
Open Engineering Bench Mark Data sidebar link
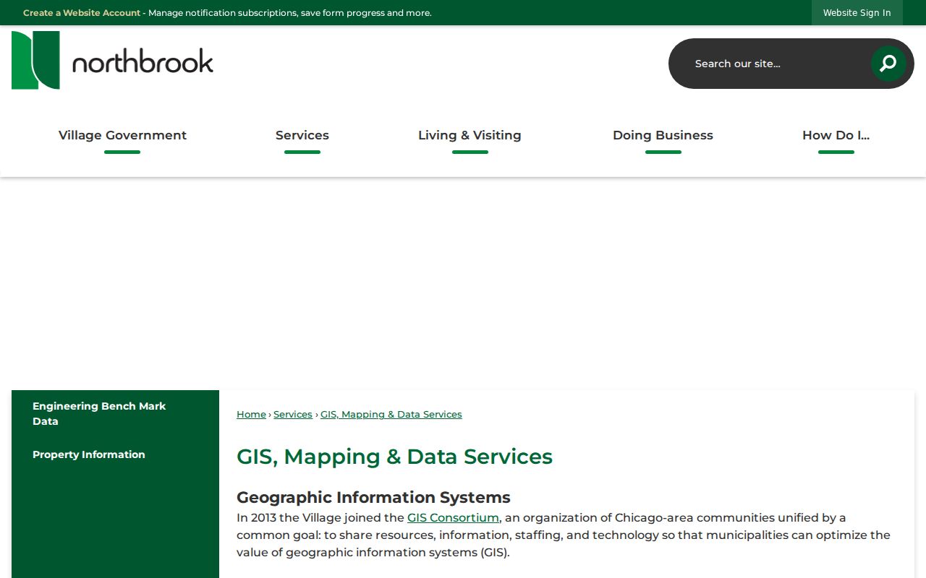[115, 414]
